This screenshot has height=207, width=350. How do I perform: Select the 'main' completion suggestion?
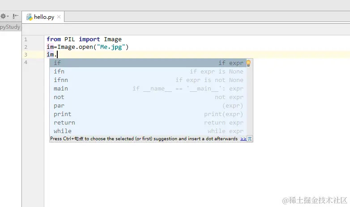(x=148, y=89)
